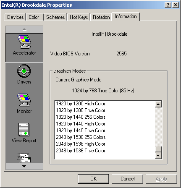Click the modes list scroll up arrow
Screen dimensions: 181x188
pyautogui.click(x=158, y=104)
